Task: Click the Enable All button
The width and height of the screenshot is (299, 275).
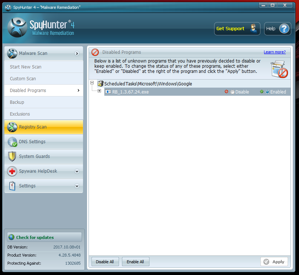Action: (x=136, y=262)
